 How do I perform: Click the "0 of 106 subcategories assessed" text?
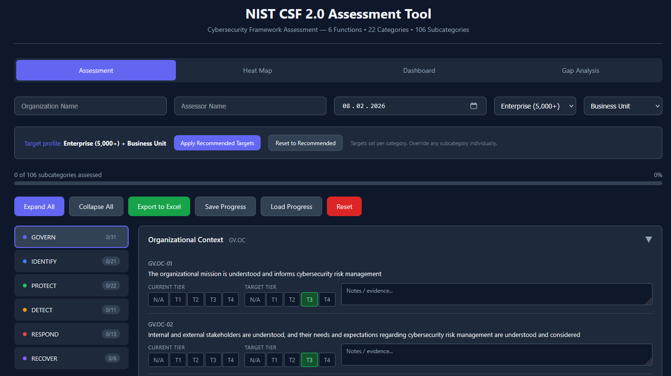pyautogui.click(x=58, y=175)
